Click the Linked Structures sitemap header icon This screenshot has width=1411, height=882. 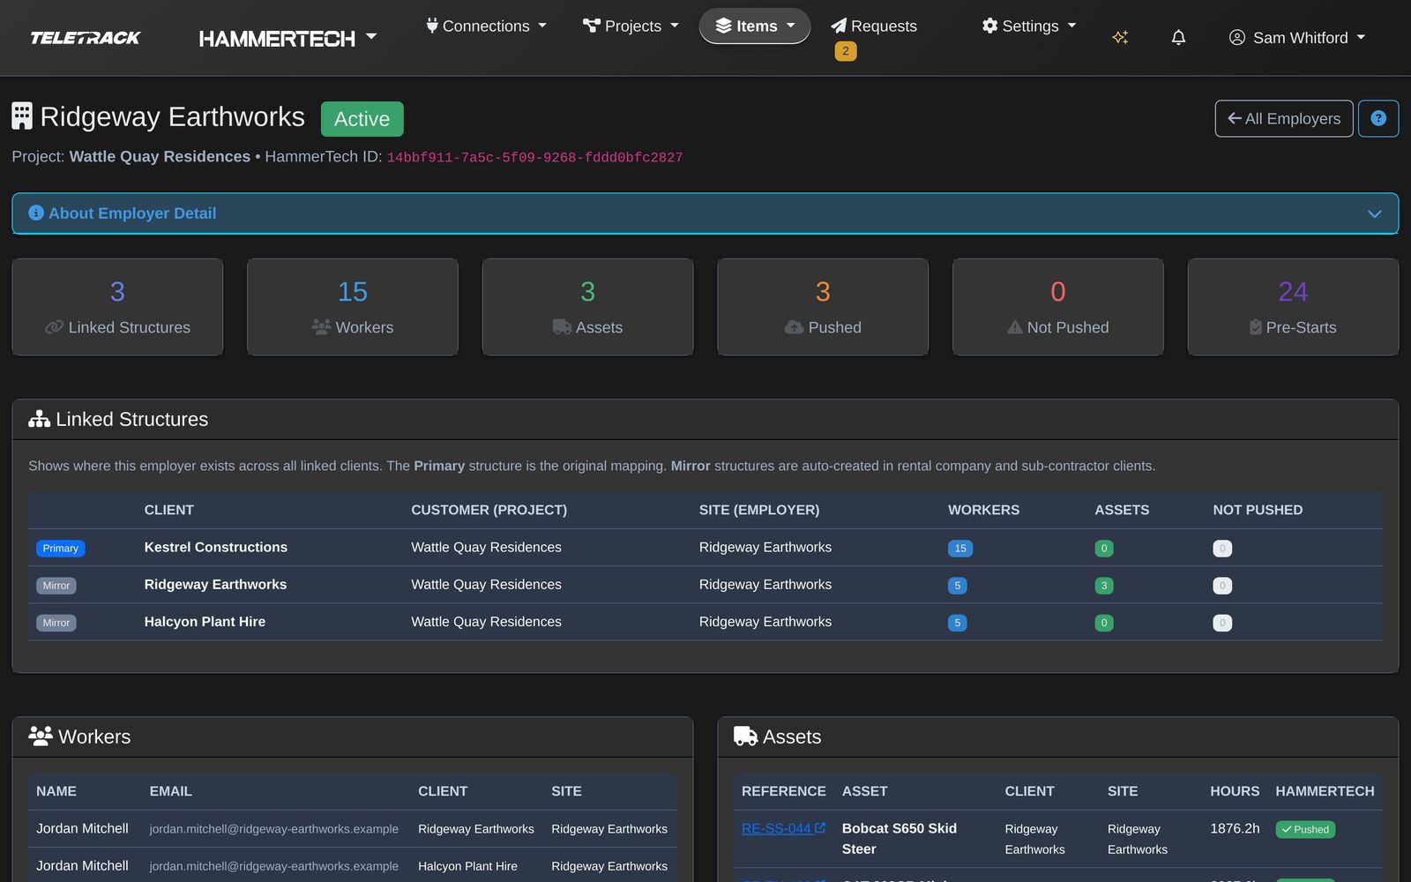pyautogui.click(x=39, y=419)
